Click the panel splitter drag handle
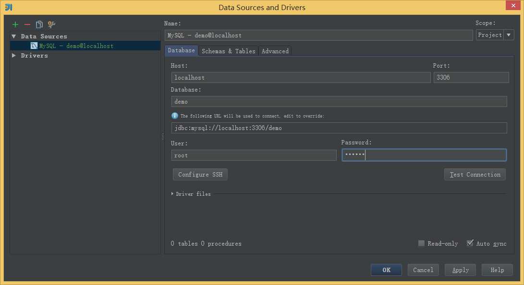Image resolution: width=524 pixels, height=285 pixels. 163,136
